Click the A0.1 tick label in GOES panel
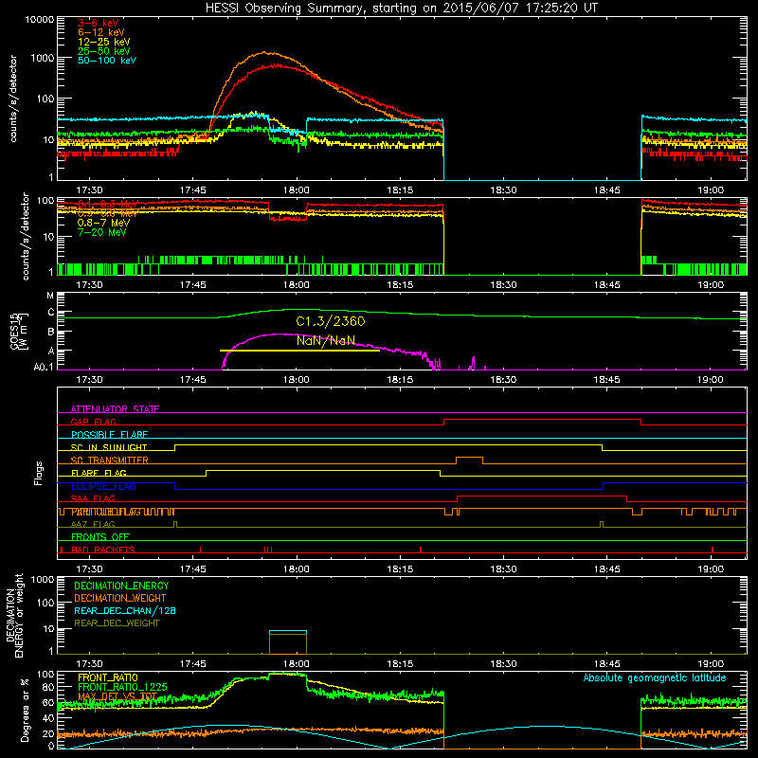This screenshot has width=758, height=758. [x=43, y=368]
